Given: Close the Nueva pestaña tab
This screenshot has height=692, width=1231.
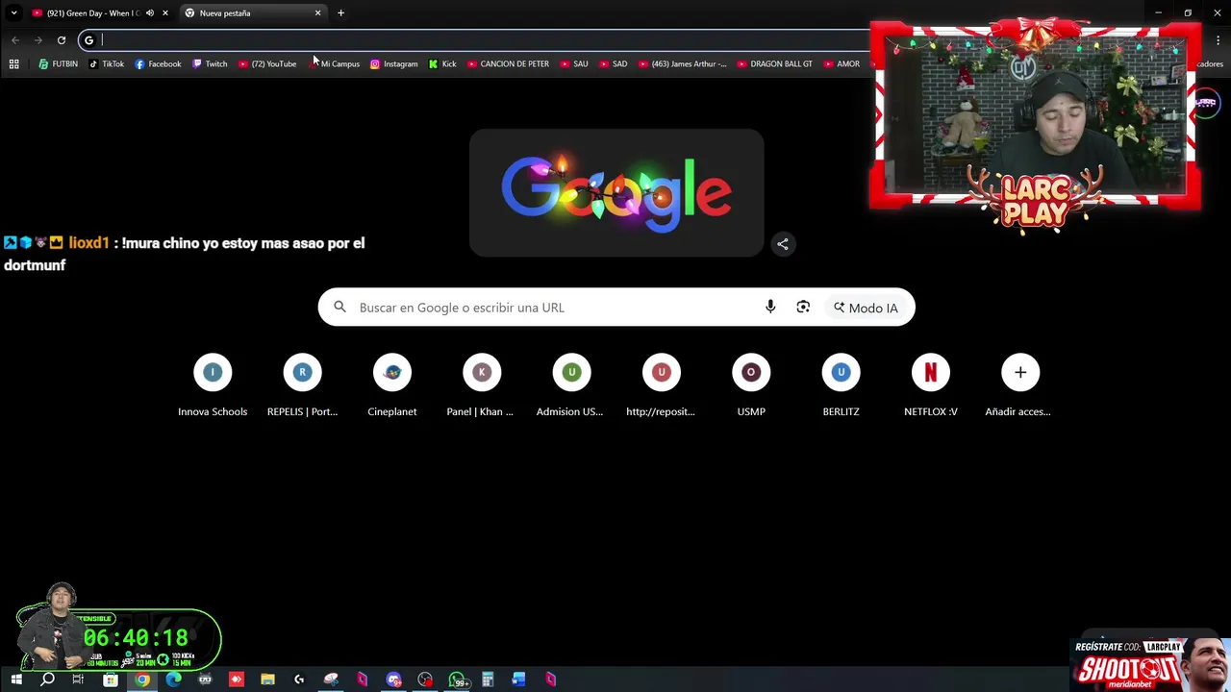Looking at the screenshot, I should point(317,13).
